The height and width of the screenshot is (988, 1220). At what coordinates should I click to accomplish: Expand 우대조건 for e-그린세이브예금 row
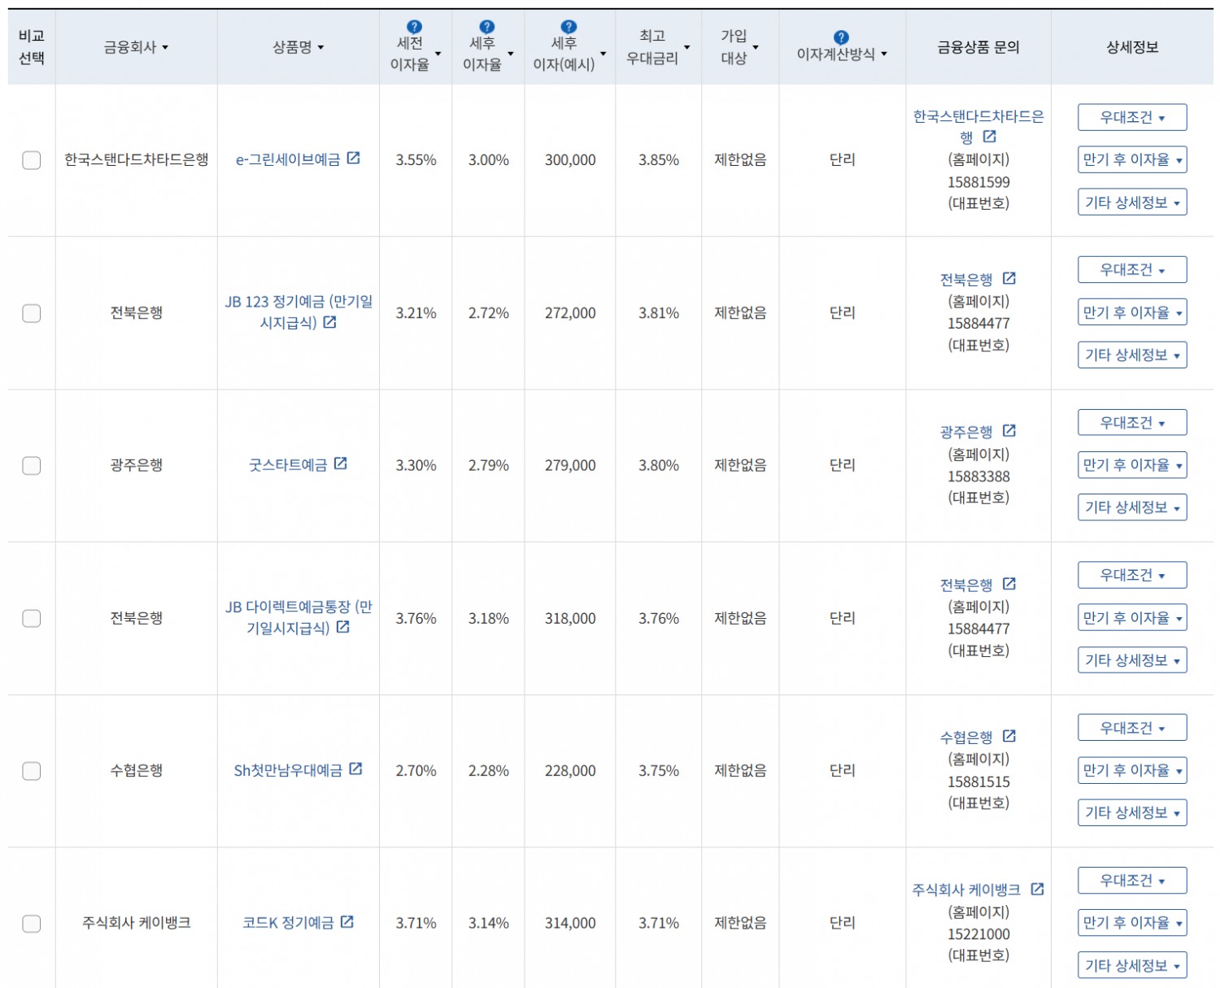[x=1132, y=117]
